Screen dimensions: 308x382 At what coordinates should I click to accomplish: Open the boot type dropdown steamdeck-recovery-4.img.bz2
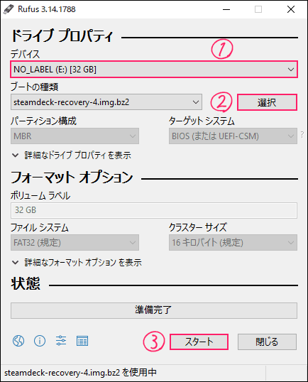pos(106,102)
